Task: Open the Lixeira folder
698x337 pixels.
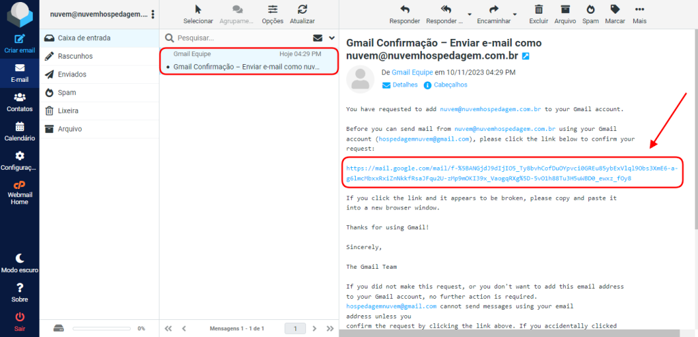Action: tap(99, 111)
